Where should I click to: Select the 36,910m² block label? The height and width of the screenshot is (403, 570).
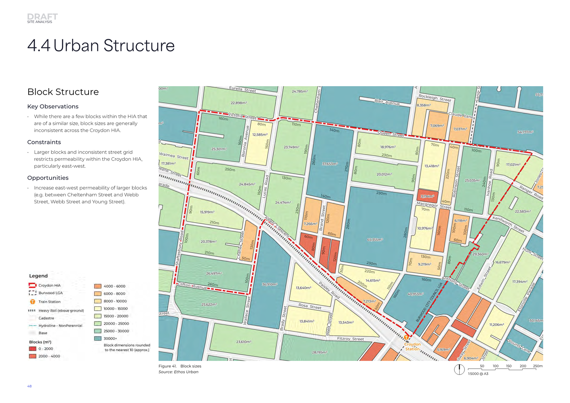(270, 284)
